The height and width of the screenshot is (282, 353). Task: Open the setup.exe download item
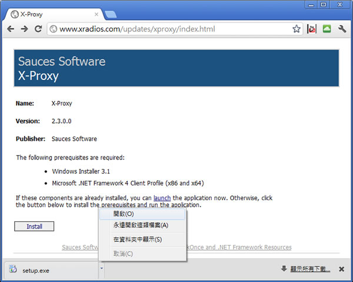pos(51,270)
